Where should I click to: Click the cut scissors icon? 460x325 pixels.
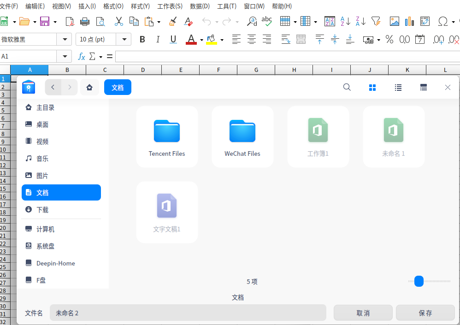click(x=118, y=21)
